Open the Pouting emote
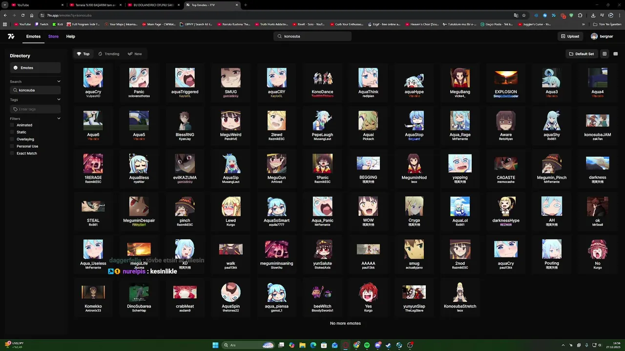Screen dimensions: 625x351 pyautogui.click(x=552, y=254)
